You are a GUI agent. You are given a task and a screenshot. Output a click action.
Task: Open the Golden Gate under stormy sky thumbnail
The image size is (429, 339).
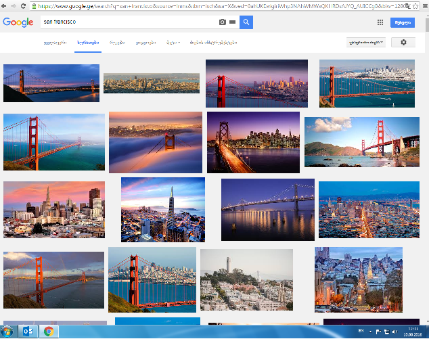[x=53, y=280]
